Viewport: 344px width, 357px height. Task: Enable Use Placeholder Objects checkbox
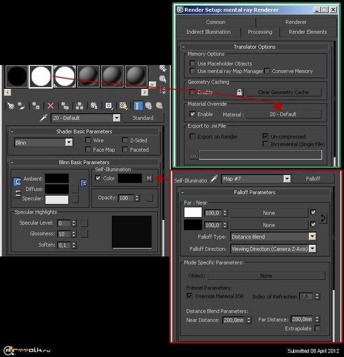pyautogui.click(x=192, y=63)
